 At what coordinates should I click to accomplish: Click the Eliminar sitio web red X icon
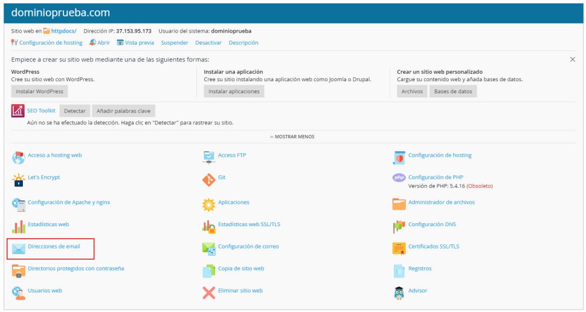[209, 293]
